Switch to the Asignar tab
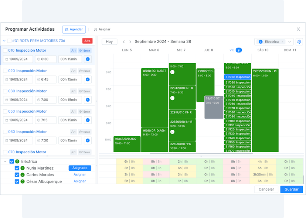Image resolution: width=306 pixels, height=218 pixels. 102,29
